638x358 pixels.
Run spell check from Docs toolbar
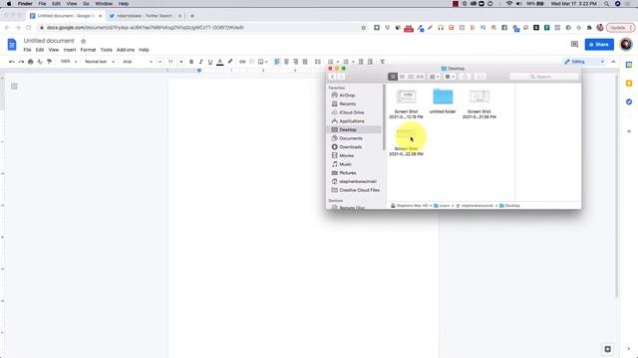tap(40, 62)
